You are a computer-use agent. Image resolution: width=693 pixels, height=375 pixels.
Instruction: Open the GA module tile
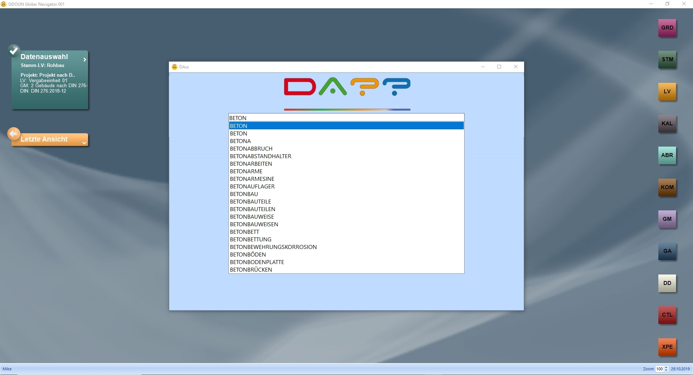(667, 251)
